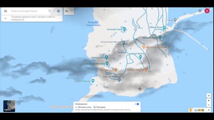214x120 pixels.
Task: Open the Alanya Castle marker
Action: coord(107,57)
